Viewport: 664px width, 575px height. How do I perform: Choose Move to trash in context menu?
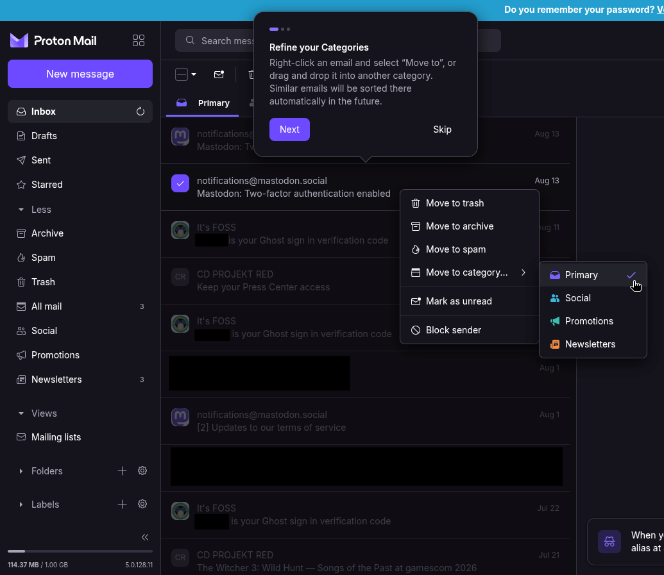click(x=469, y=203)
